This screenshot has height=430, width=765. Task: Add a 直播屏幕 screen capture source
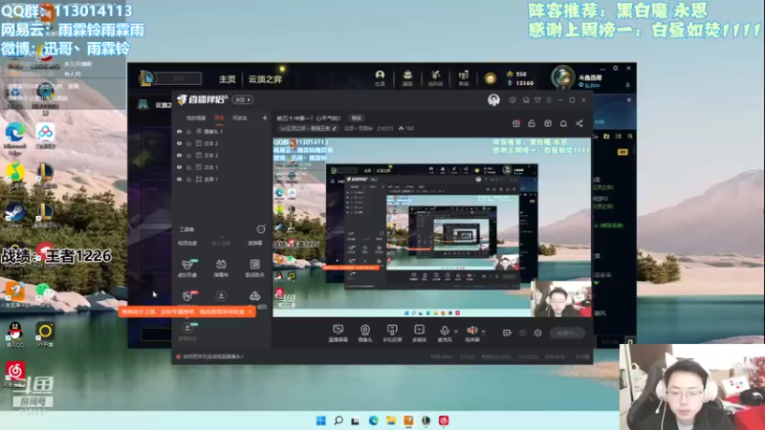(338, 333)
